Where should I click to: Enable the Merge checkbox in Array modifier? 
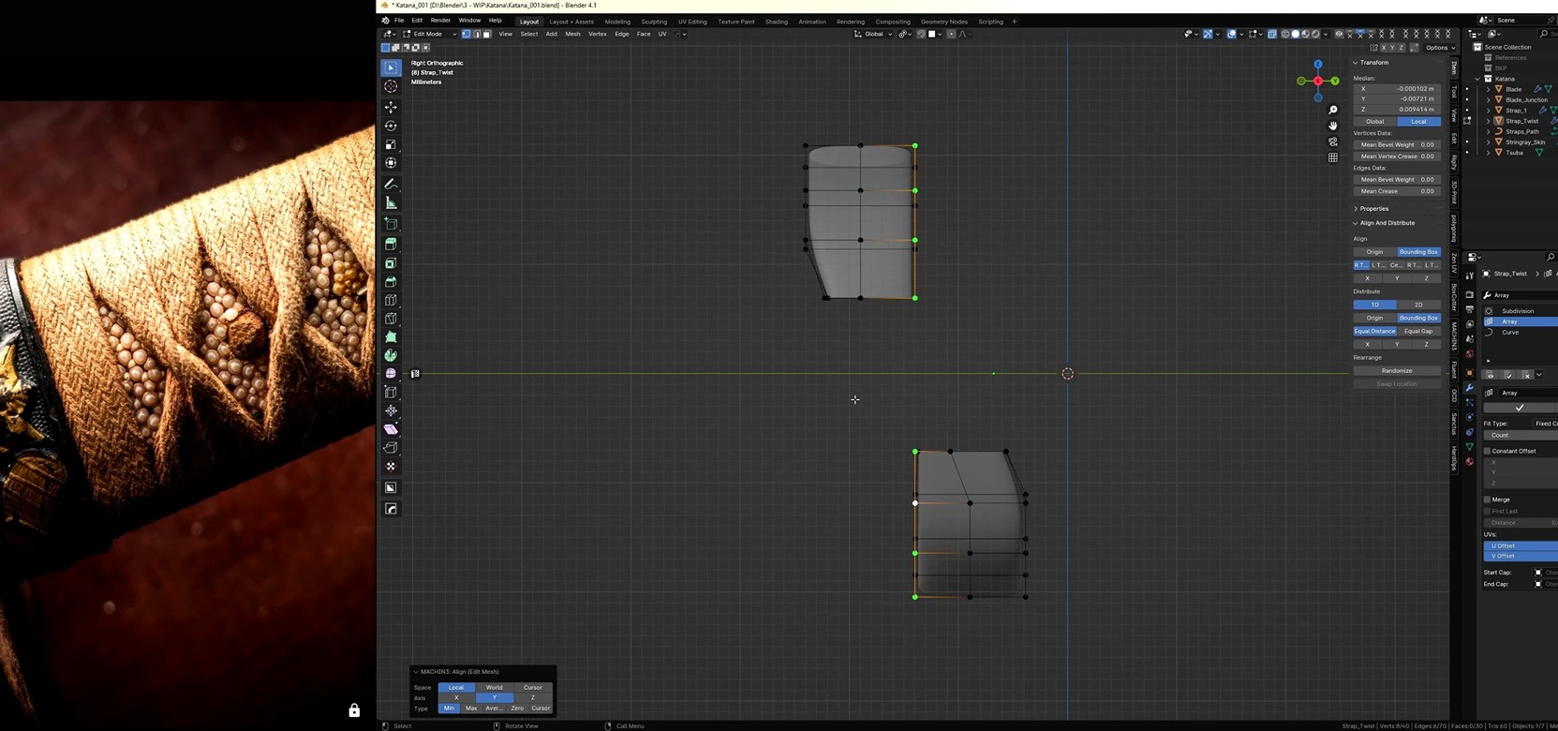(1487, 500)
